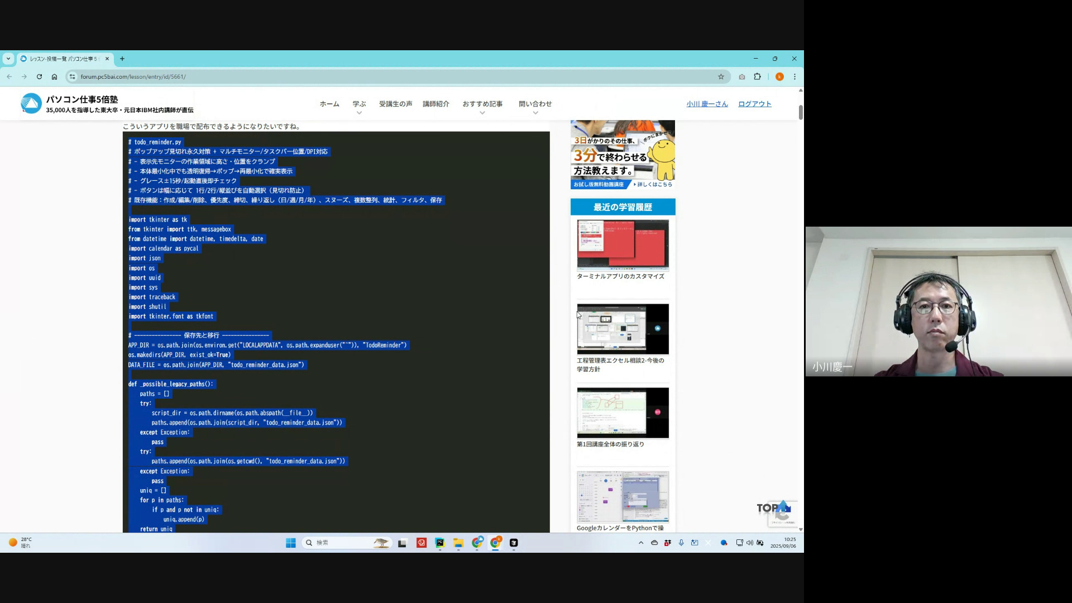Open the ホーム menu item
Image resolution: width=1072 pixels, height=603 pixels.
point(329,104)
